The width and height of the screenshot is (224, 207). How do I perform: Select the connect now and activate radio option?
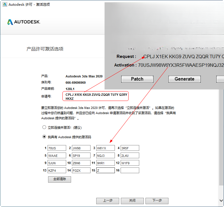(44, 127)
